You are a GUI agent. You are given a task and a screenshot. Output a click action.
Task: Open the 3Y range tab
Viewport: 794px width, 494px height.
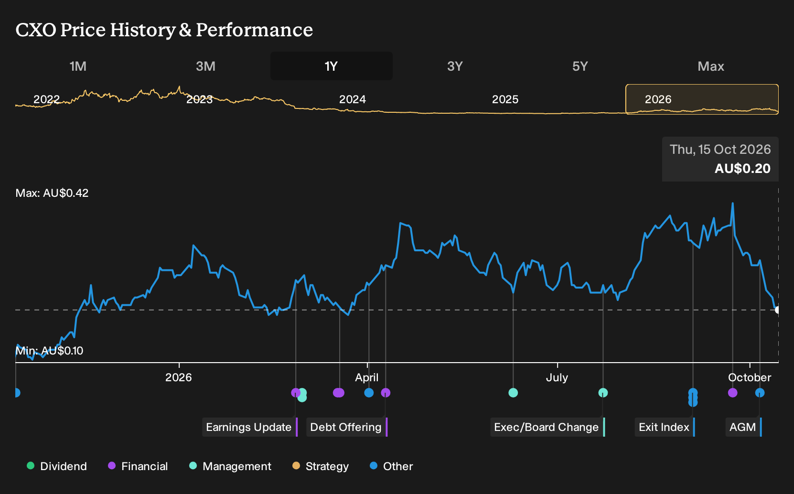(455, 66)
